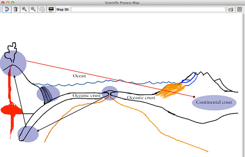The width and height of the screenshot is (245, 157).
Task: Select the right Oceanic crust text label
Action: pos(141,98)
